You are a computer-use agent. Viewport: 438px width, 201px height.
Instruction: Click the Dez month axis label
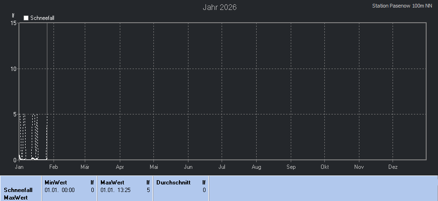tap(393, 167)
